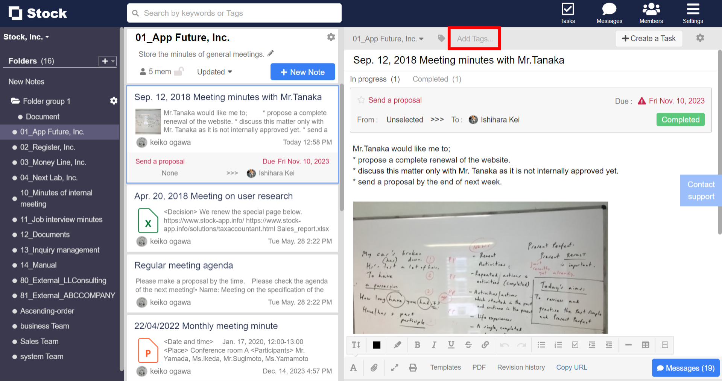Attach a file using the paperclip icon
The width and height of the screenshot is (722, 381).
(x=374, y=367)
